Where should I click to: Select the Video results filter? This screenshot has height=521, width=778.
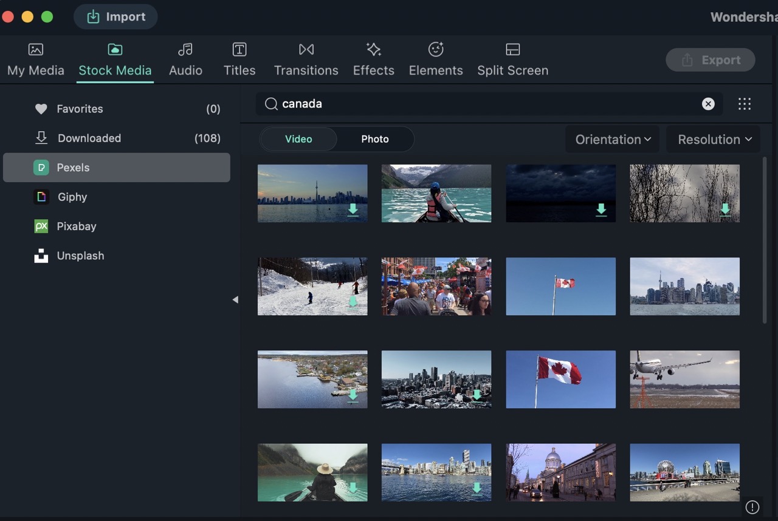tap(298, 138)
